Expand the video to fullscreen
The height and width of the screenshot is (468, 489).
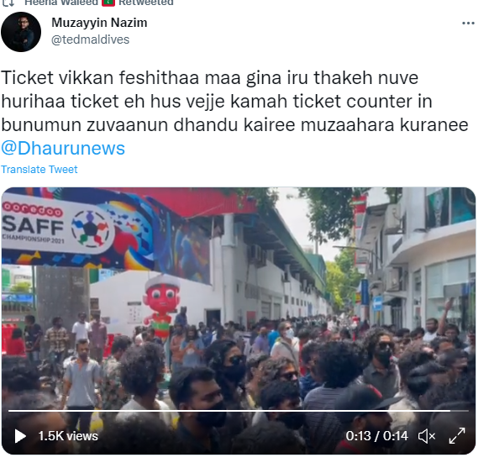[x=457, y=435]
